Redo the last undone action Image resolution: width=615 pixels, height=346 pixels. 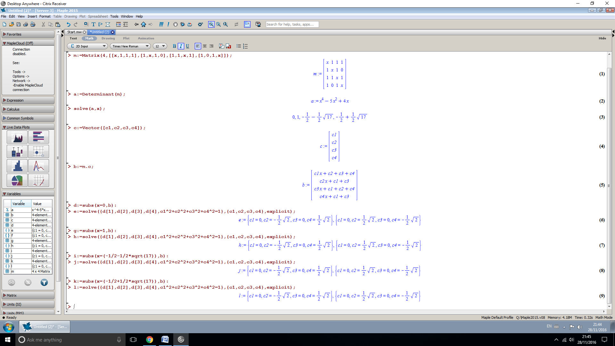76,24
